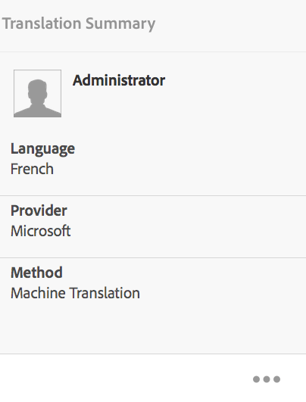Click the French language value
Screen dimensions: 306x402
(32, 169)
